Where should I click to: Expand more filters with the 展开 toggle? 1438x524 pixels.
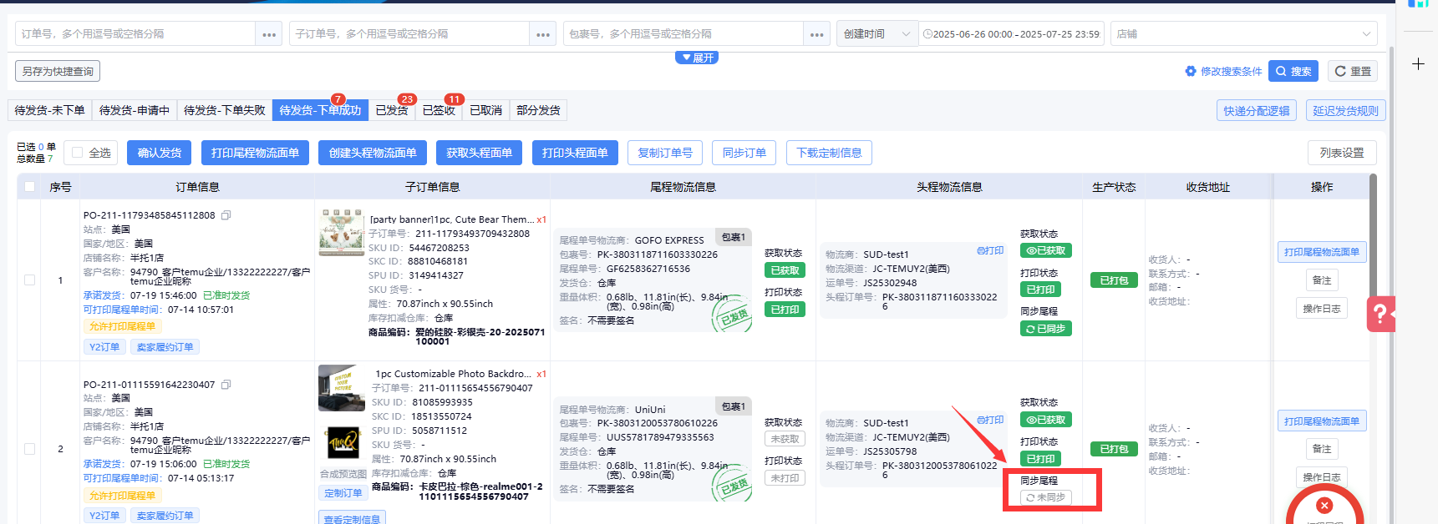pyautogui.click(x=697, y=58)
